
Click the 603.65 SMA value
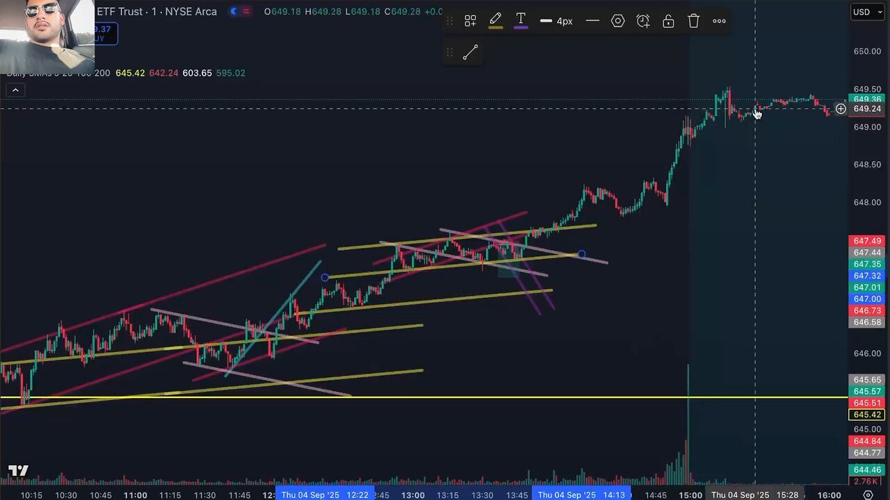pyautogui.click(x=197, y=73)
